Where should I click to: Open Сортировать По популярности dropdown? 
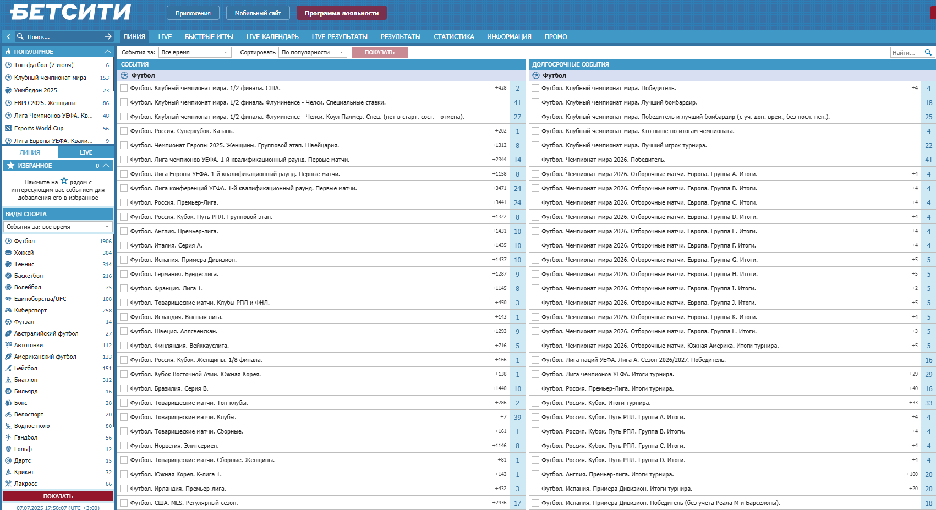tap(313, 52)
